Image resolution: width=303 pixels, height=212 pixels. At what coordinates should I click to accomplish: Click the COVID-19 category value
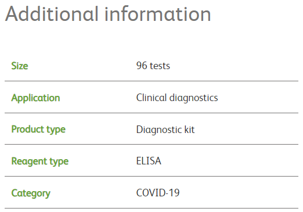point(158,193)
